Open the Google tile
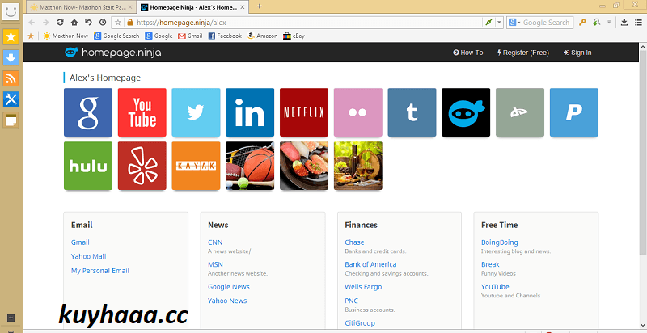647x333 pixels. click(88, 112)
